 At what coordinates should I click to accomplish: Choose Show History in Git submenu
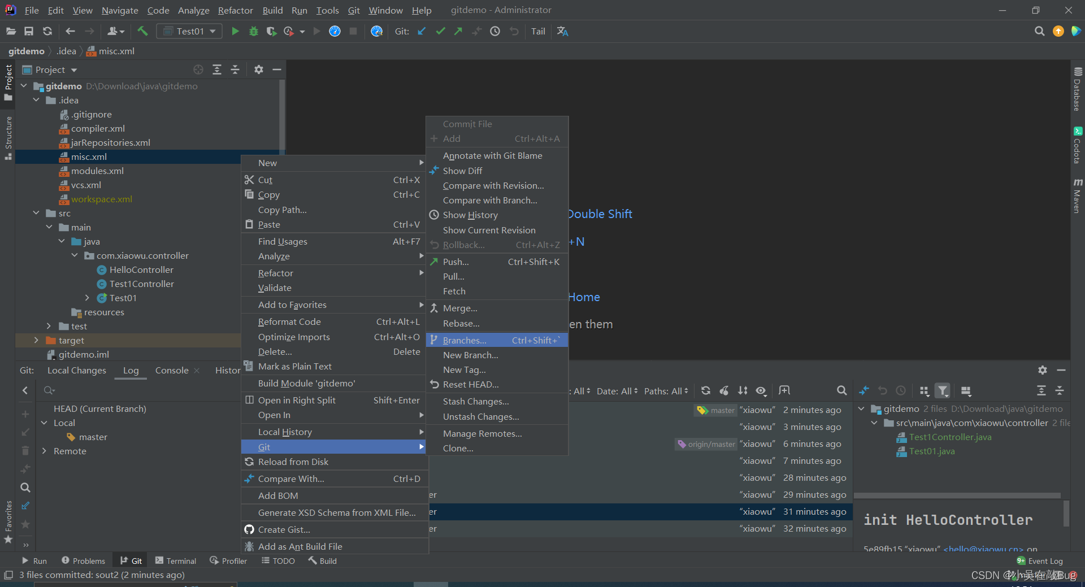click(497, 215)
